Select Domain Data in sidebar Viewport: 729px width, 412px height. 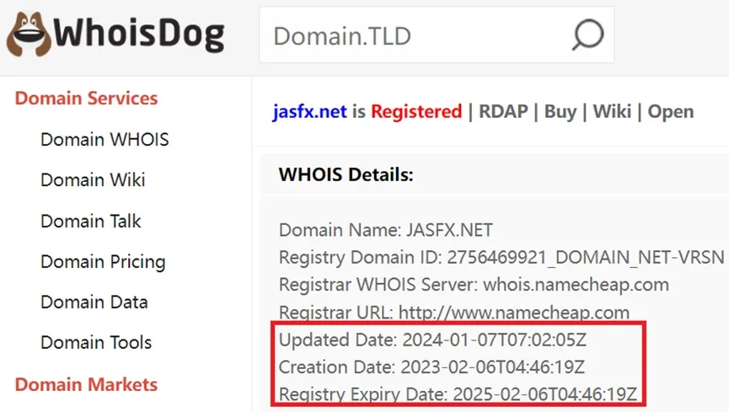click(x=94, y=302)
